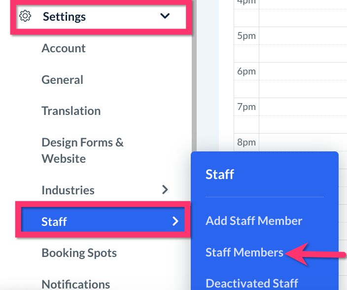
Task: Collapse the Settings section chevron
Action: coord(165,16)
